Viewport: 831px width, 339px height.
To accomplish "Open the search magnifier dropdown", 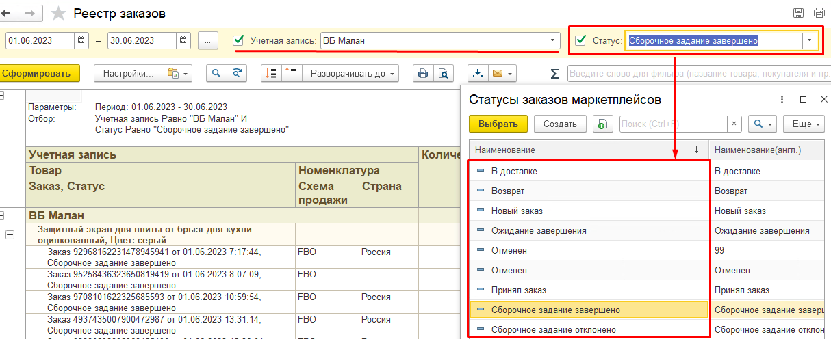I will pyautogui.click(x=762, y=124).
